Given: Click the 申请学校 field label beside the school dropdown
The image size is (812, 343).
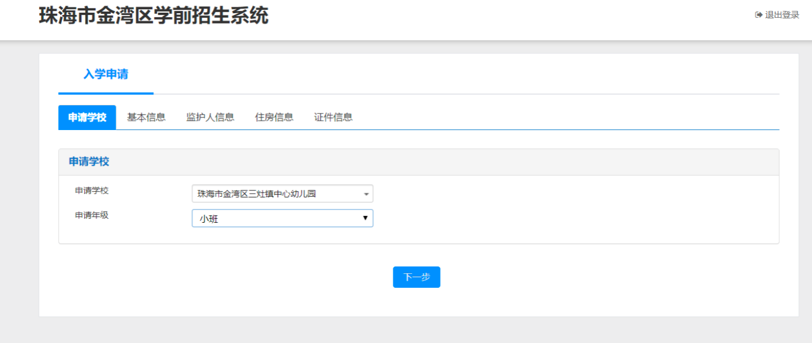Looking at the screenshot, I should (92, 190).
